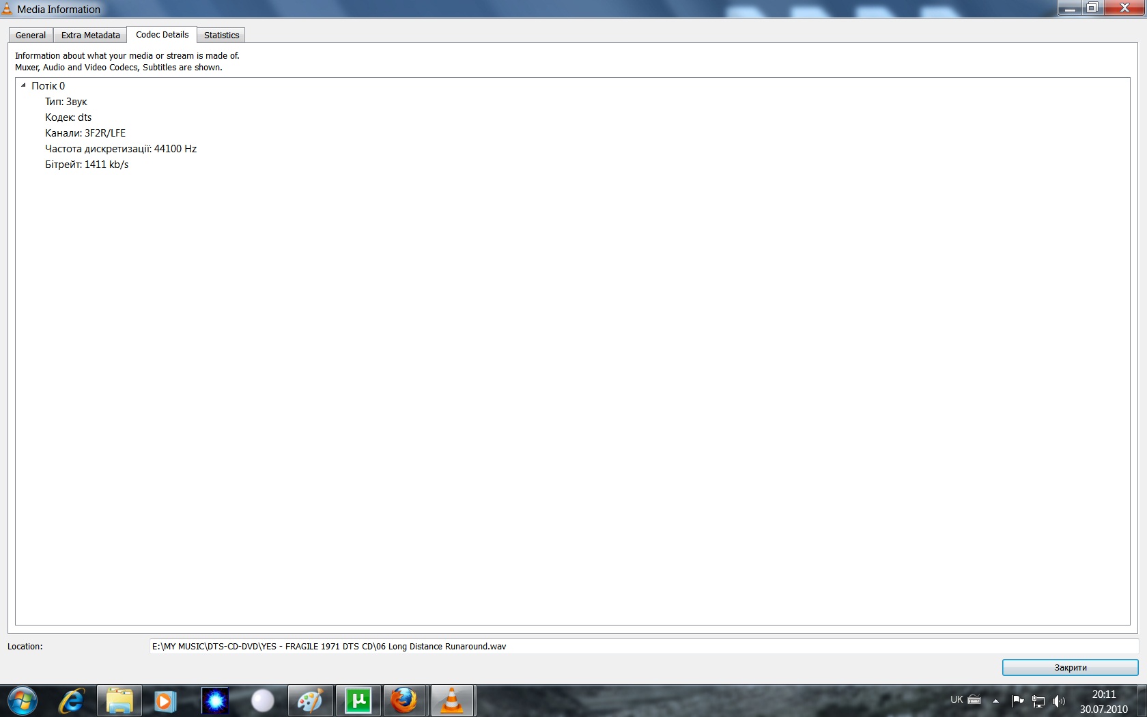
Task: Open the Action Center flag icon
Action: tap(1017, 701)
